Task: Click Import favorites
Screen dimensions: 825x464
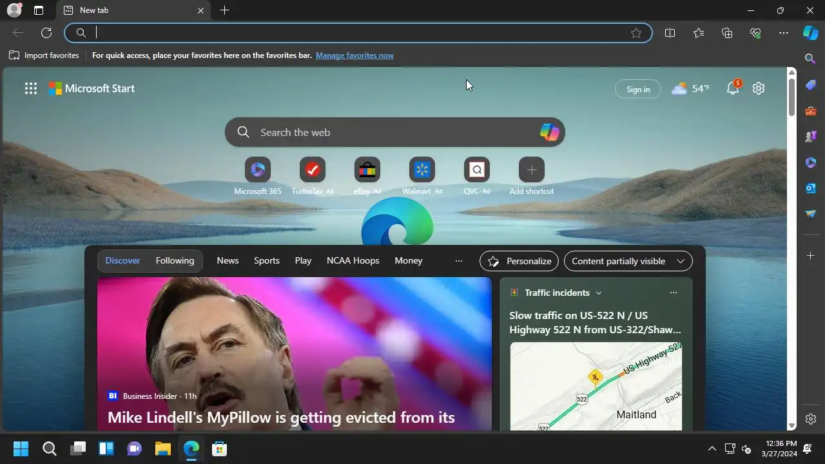Action: pos(44,55)
